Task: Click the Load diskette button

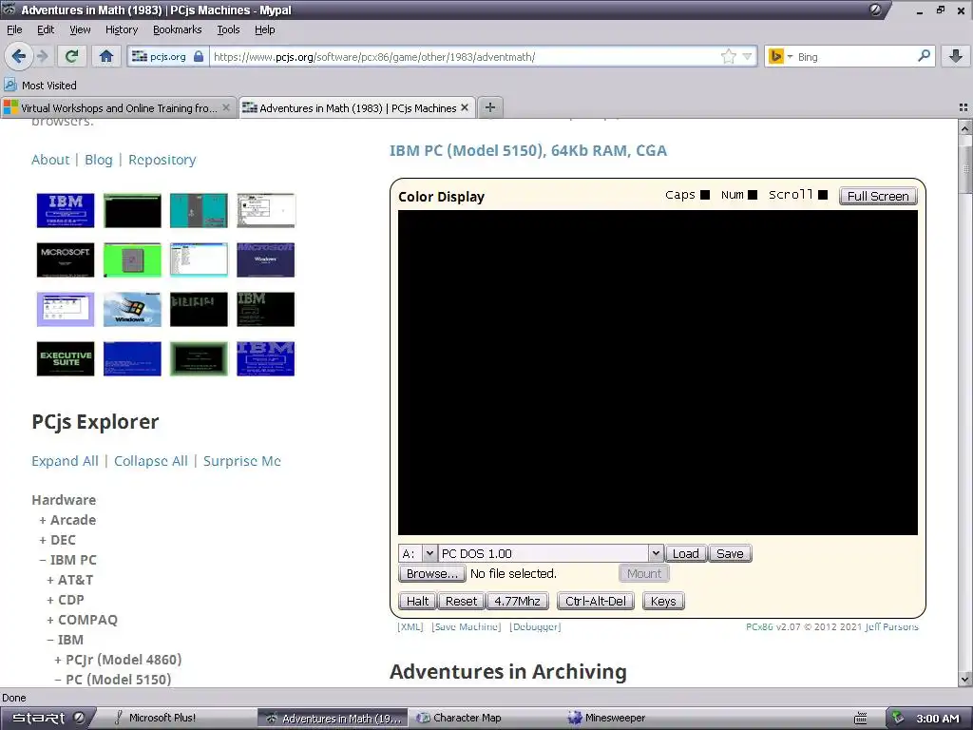Action: click(x=686, y=553)
